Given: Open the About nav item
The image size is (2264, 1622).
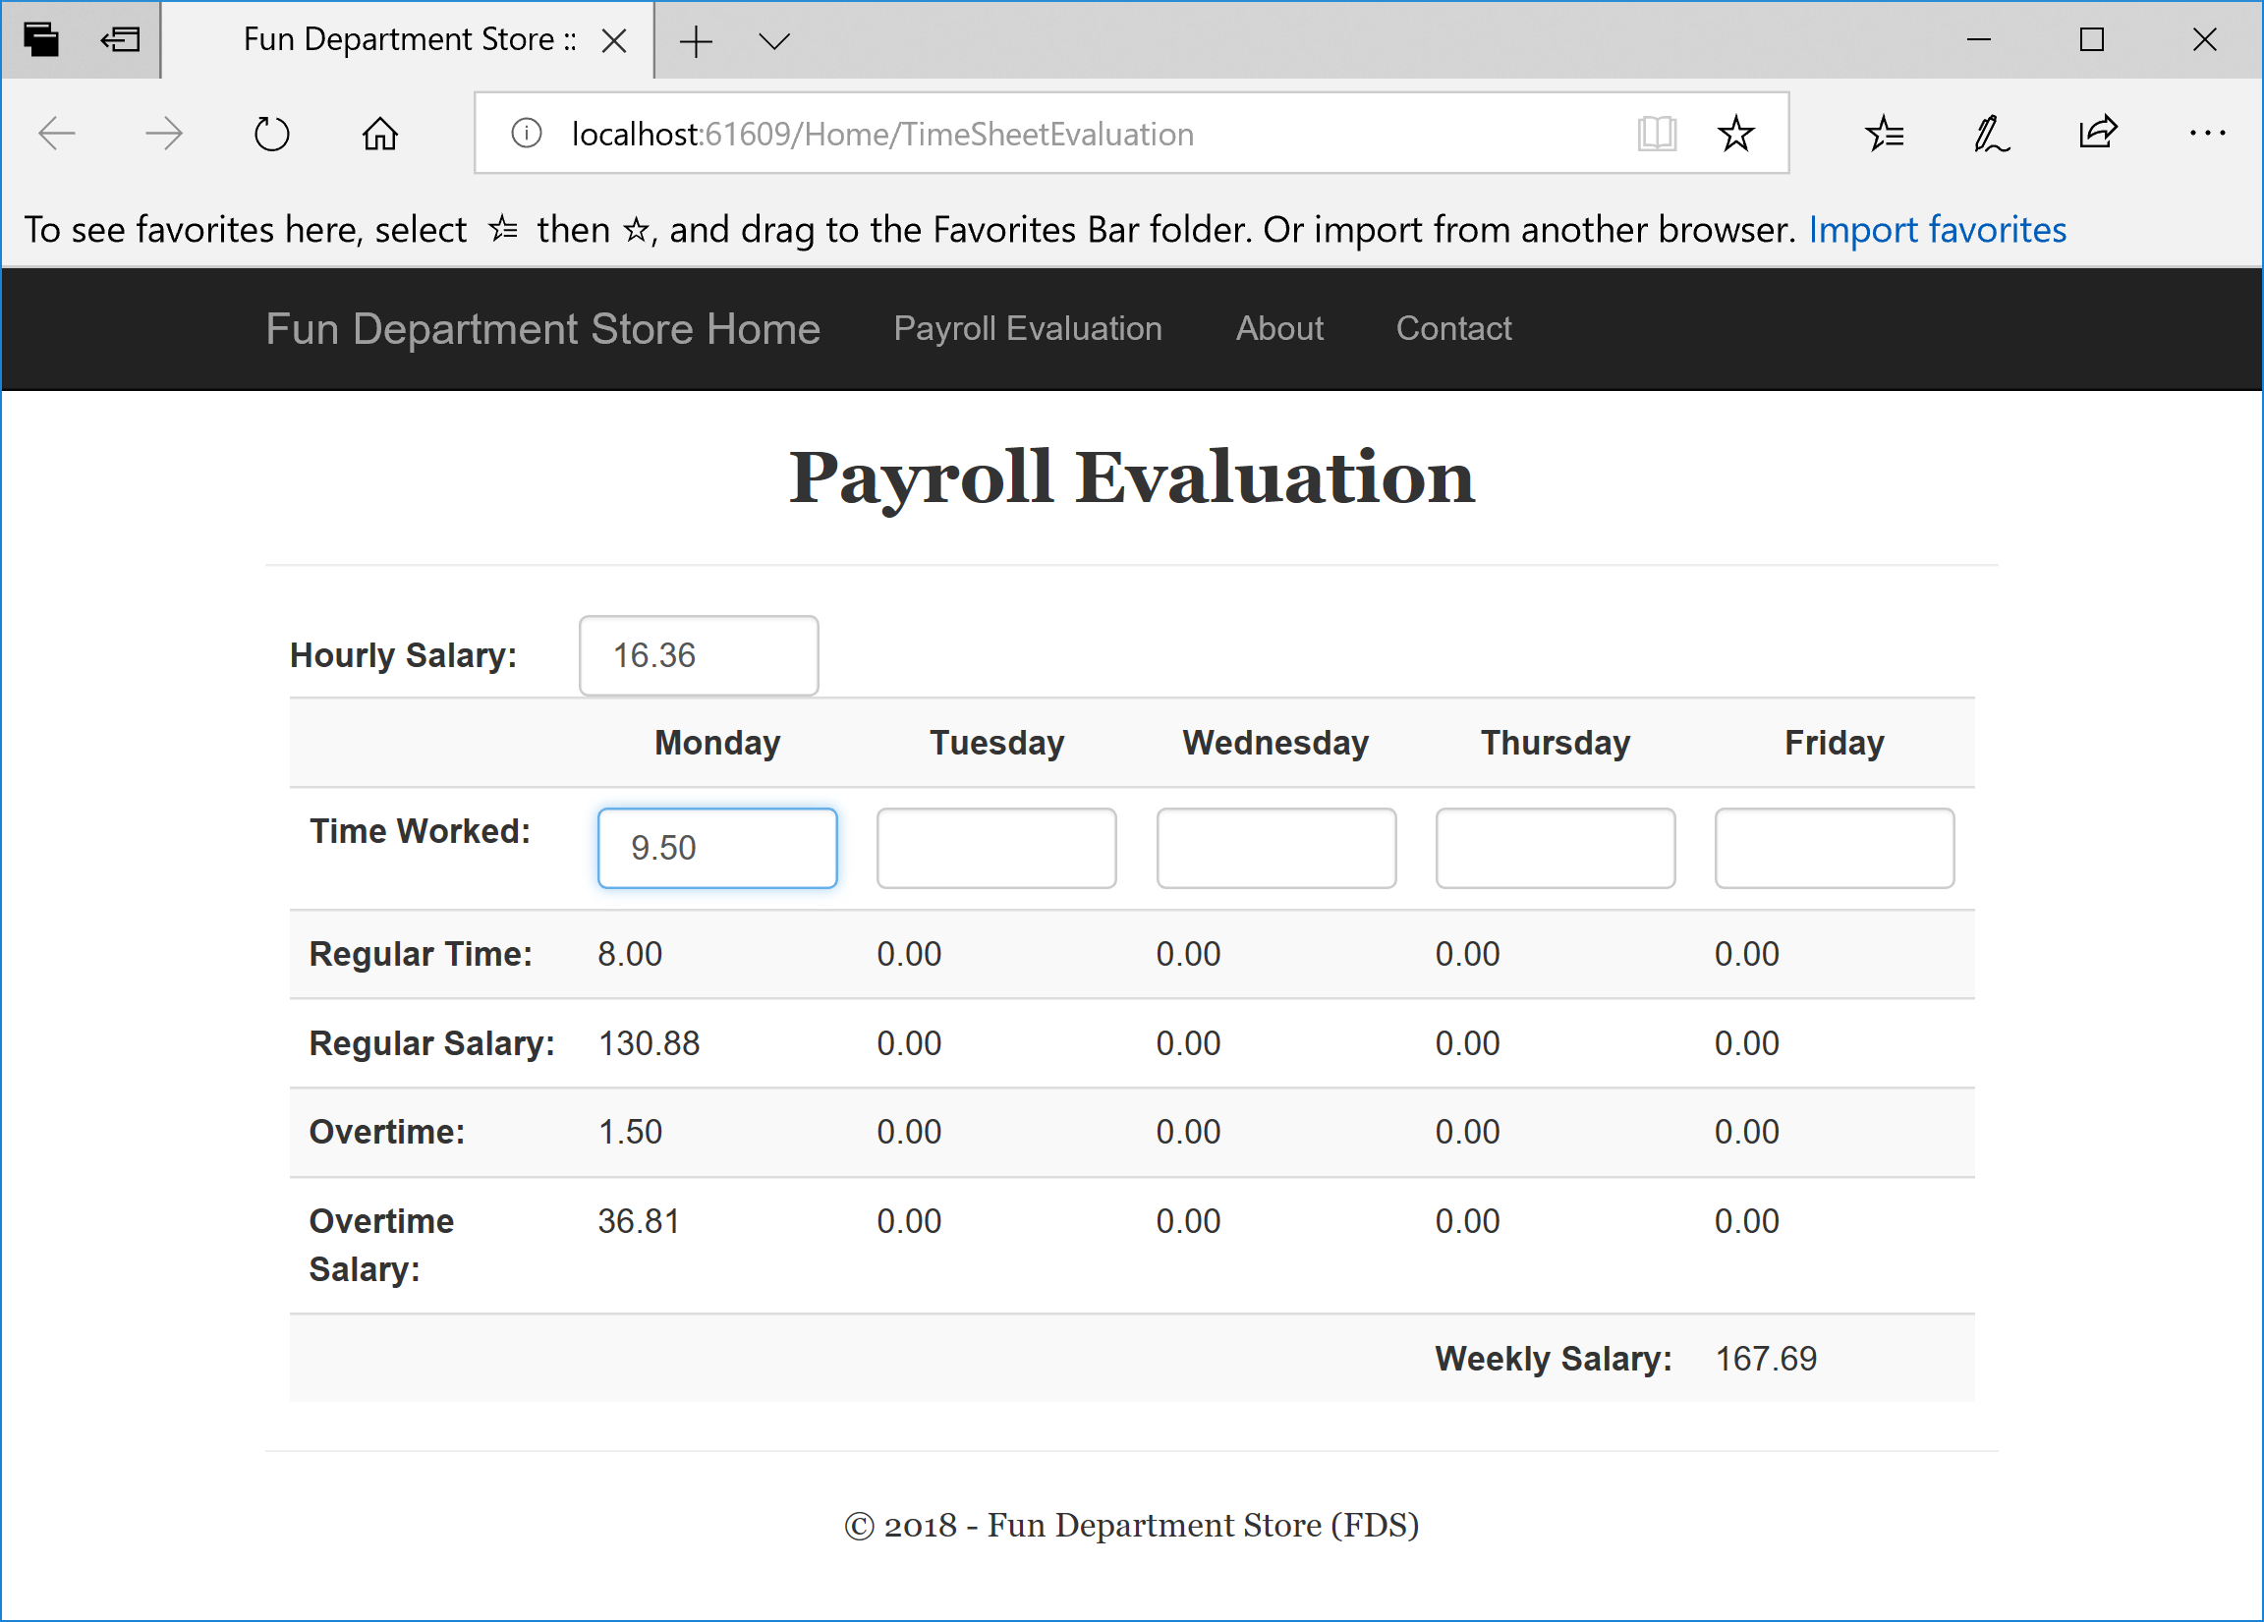Looking at the screenshot, I should [1278, 328].
